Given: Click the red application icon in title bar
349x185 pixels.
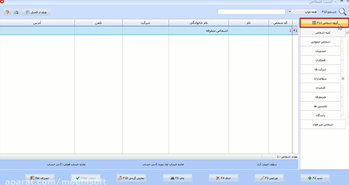Looking at the screenshot, I should pos(2,1).
